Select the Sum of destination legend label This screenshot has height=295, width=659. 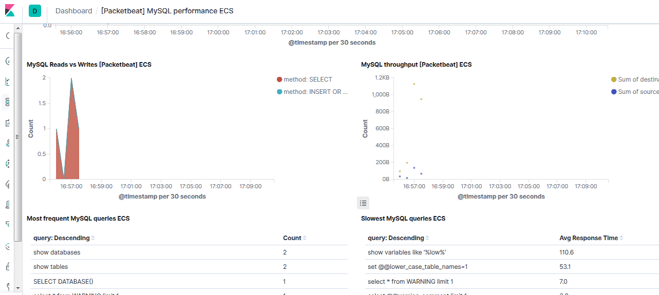coord(638,80)
